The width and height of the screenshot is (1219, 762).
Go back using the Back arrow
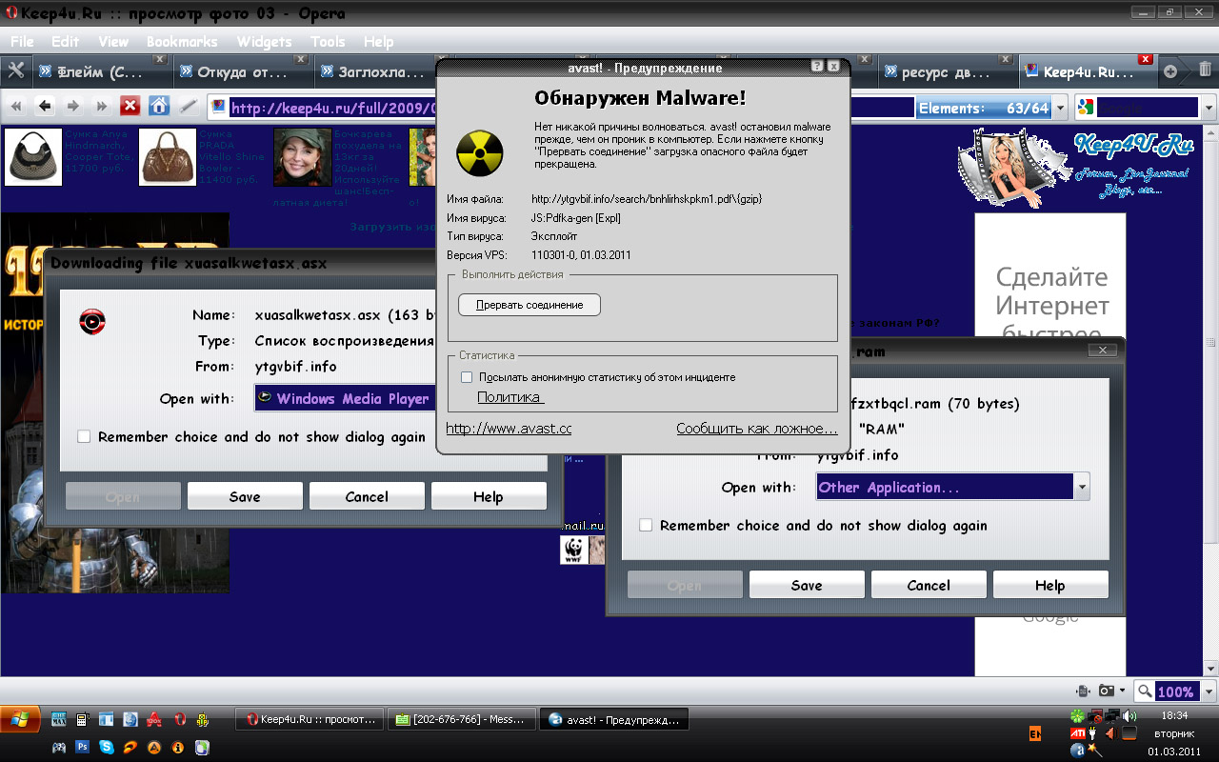(x=44, y=107)
